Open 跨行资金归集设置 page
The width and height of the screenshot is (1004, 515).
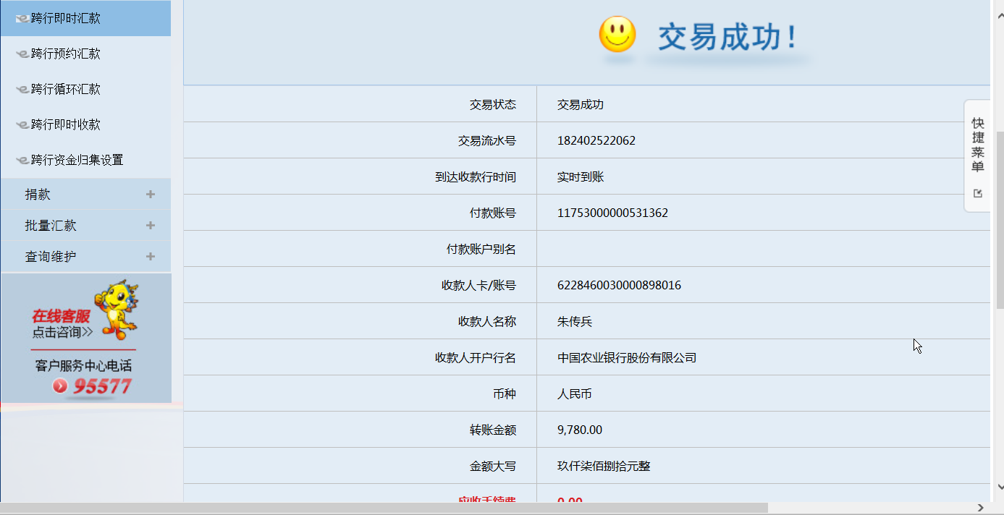[77, 160]
